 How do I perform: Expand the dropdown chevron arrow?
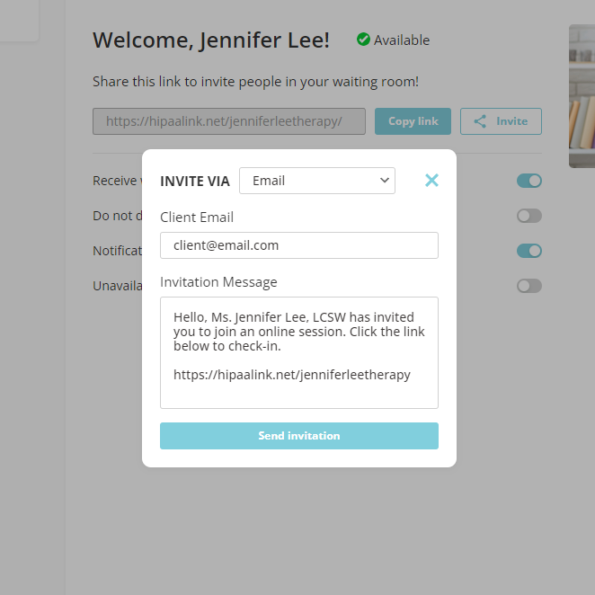[385, 181]
